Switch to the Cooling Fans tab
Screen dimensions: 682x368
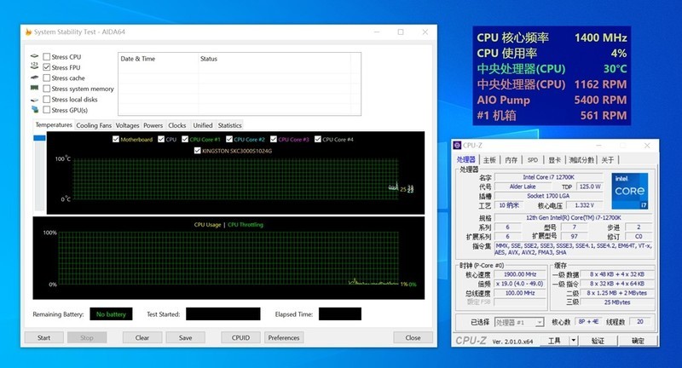click(x=94, y=125)
